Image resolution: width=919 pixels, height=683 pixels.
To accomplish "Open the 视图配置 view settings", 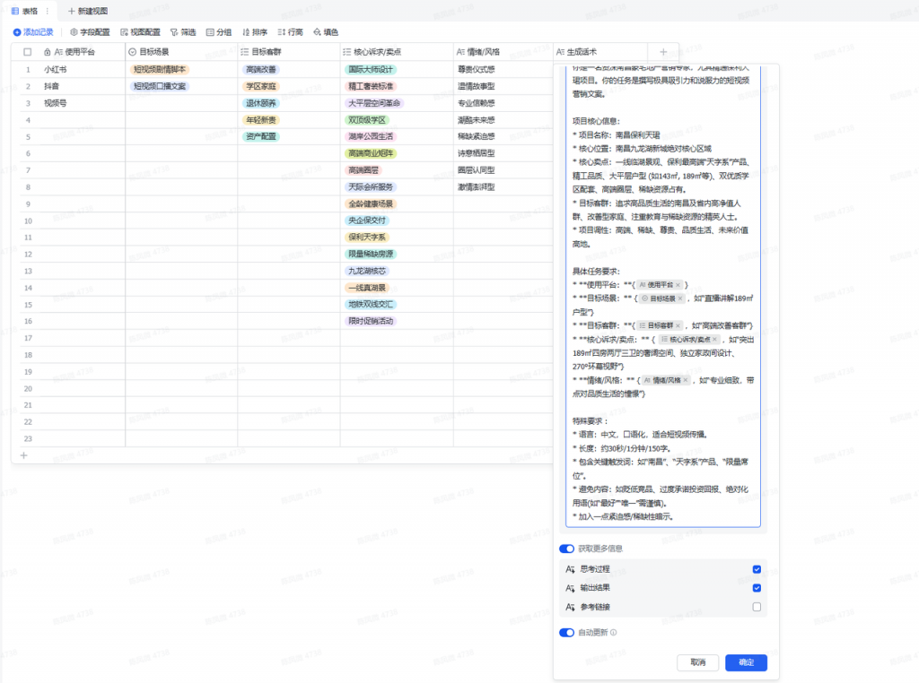I will [140, 32].
